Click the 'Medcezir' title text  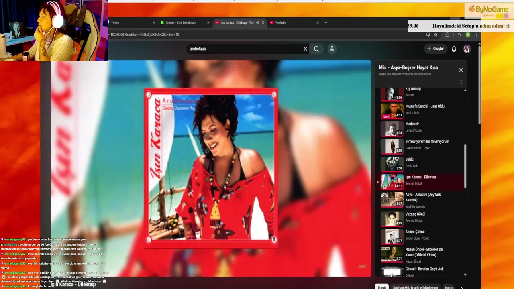412,124
